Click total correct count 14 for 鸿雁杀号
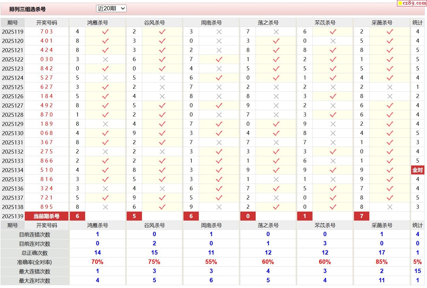This screenshot has height=288, width=427. (x=98, y=253)
